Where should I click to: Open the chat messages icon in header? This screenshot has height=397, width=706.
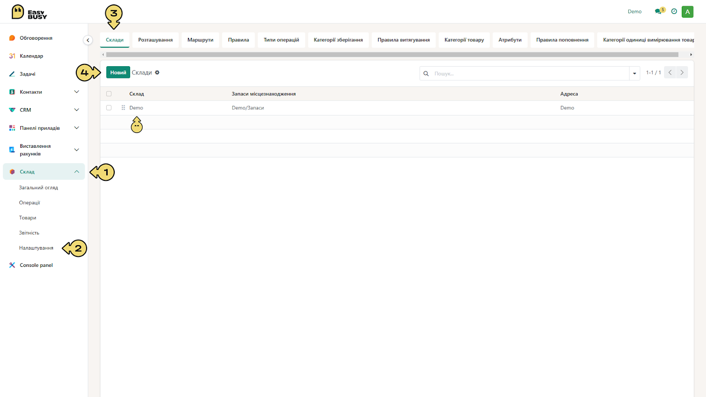658,11
